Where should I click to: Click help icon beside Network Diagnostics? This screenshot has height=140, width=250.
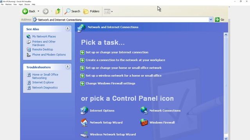(x=29, y=88)
